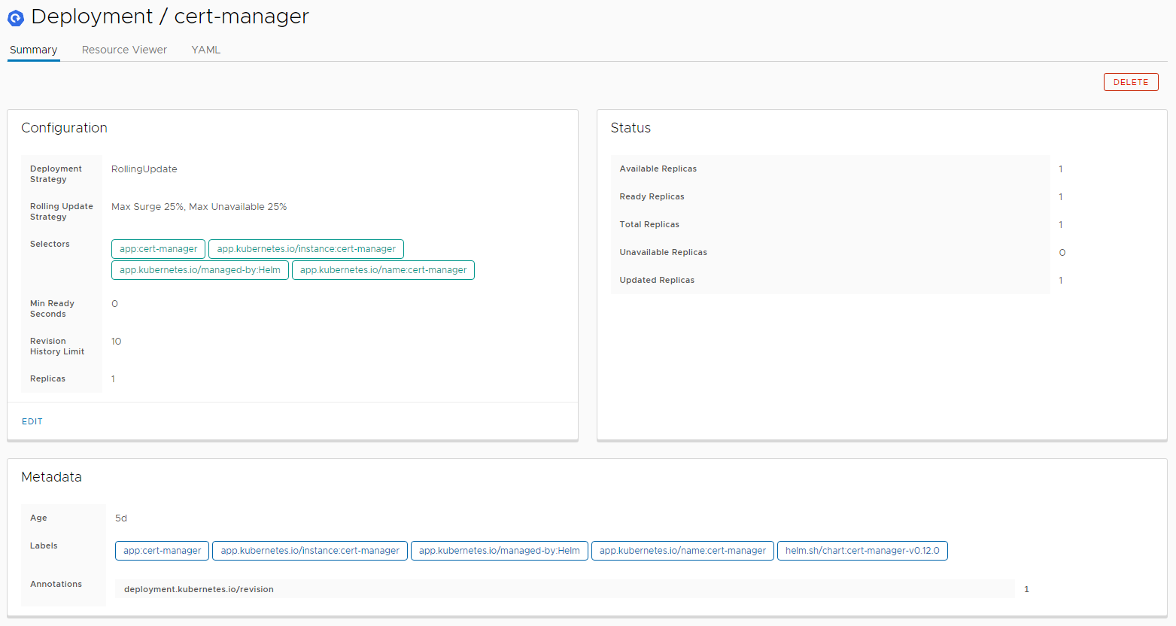
Task: Click the Available Replicas row label
Action: click(658, 169)
